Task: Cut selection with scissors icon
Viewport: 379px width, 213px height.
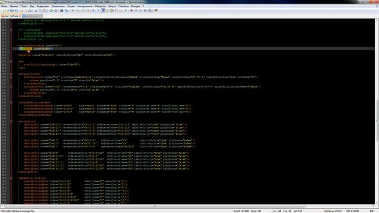Action: 36,11
